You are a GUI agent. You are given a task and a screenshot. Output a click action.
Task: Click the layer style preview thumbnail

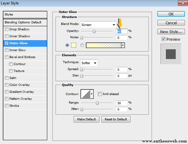[x=171, y=54]
